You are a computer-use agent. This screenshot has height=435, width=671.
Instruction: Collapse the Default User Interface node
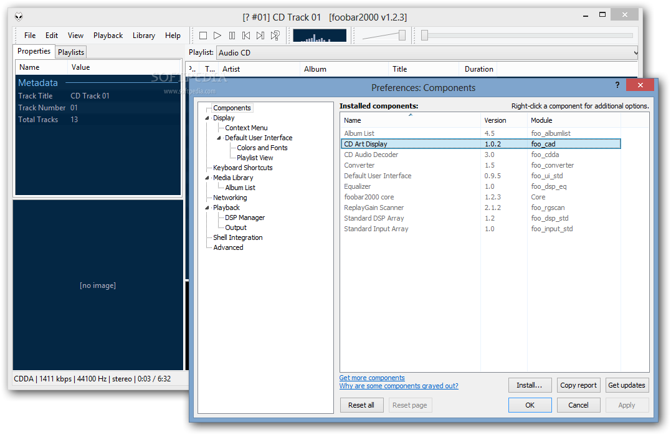(x=219, y=138)
